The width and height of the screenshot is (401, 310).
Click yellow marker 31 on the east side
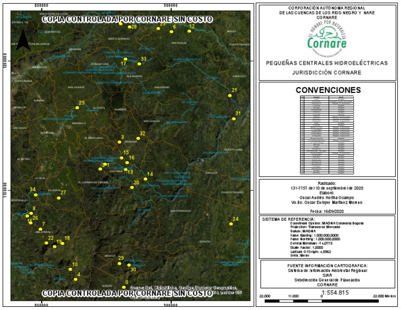(234, 119)
